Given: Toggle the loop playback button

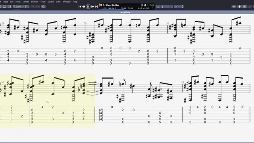Looking at the screenshot, I should (158, 6).
